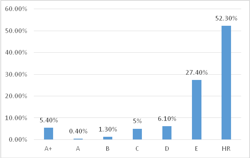Screen dimensions: 250x158
Task: Click the A+ category axis label
Action: pos(49,149)
